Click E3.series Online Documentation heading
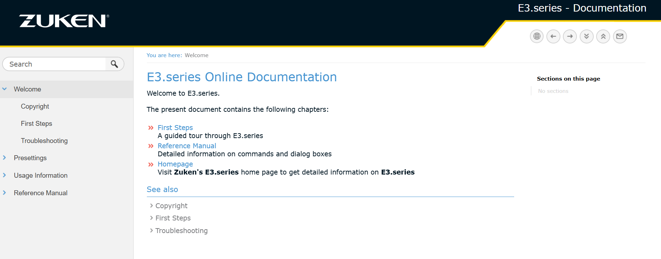This screenshot has height=259, width=661. pos(242,77)
